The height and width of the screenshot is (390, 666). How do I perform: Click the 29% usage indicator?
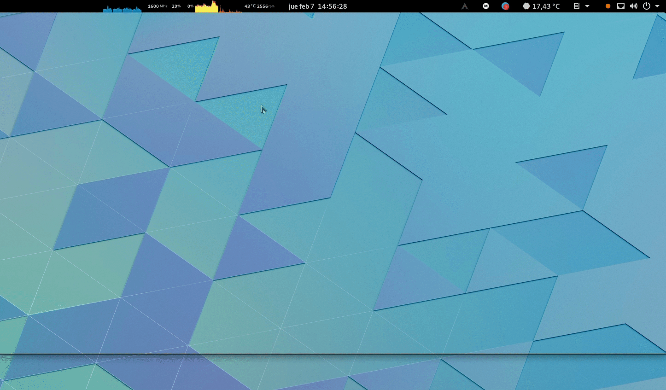click(176, 6)
